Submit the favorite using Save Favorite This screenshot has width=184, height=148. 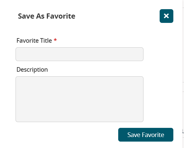[146, 135]
